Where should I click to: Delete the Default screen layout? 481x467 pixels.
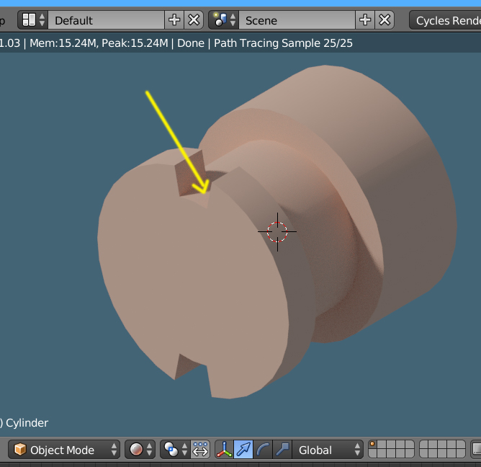[x=194, y=20]
